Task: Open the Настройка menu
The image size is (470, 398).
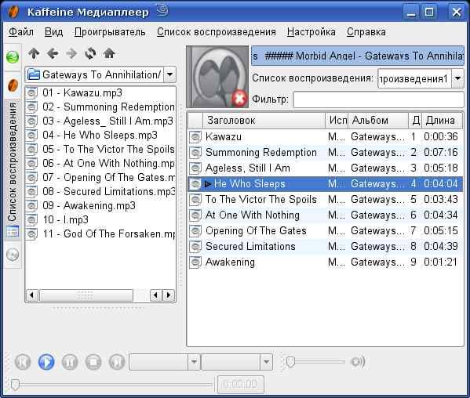Action: pos(312,31)
